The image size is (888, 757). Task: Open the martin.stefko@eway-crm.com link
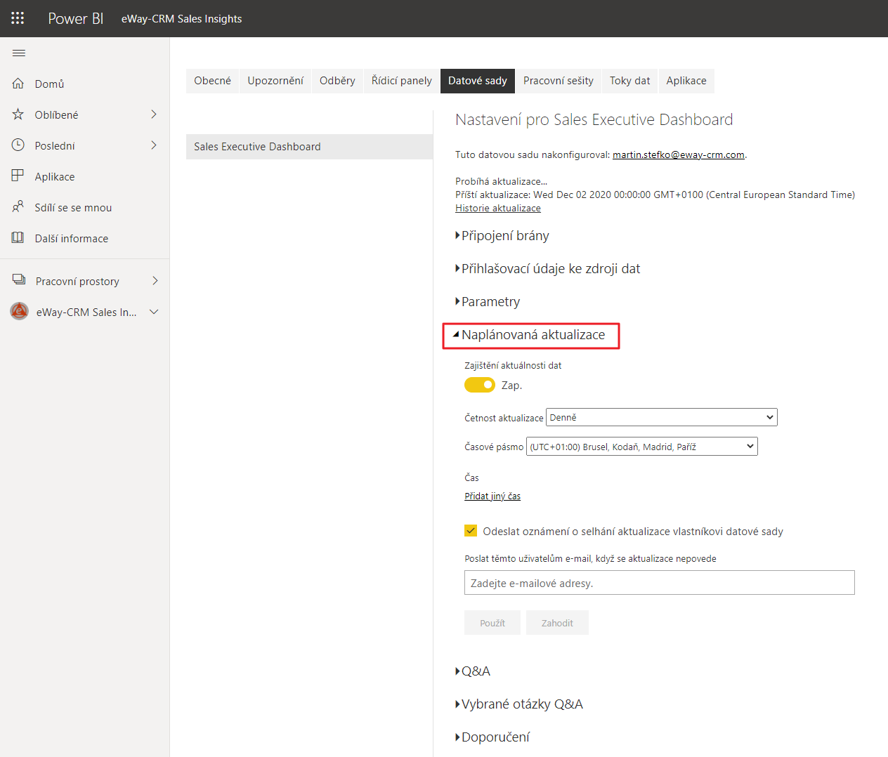679,154
